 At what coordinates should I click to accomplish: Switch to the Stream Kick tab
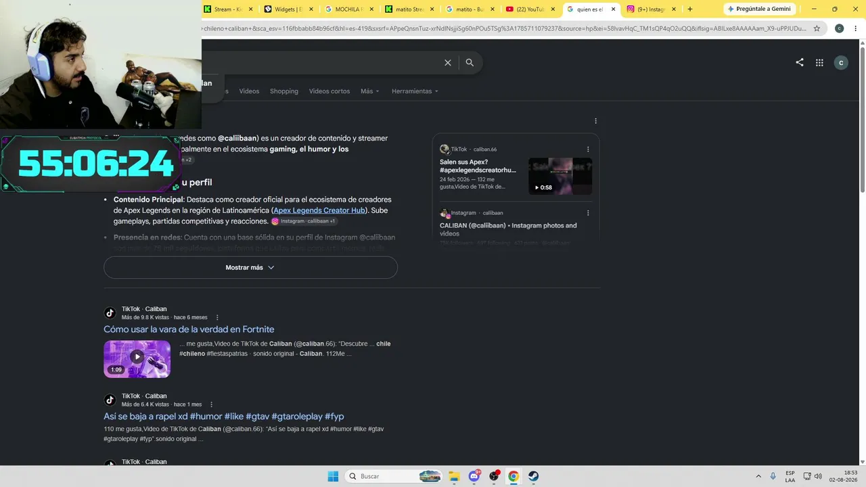[229, 9]
